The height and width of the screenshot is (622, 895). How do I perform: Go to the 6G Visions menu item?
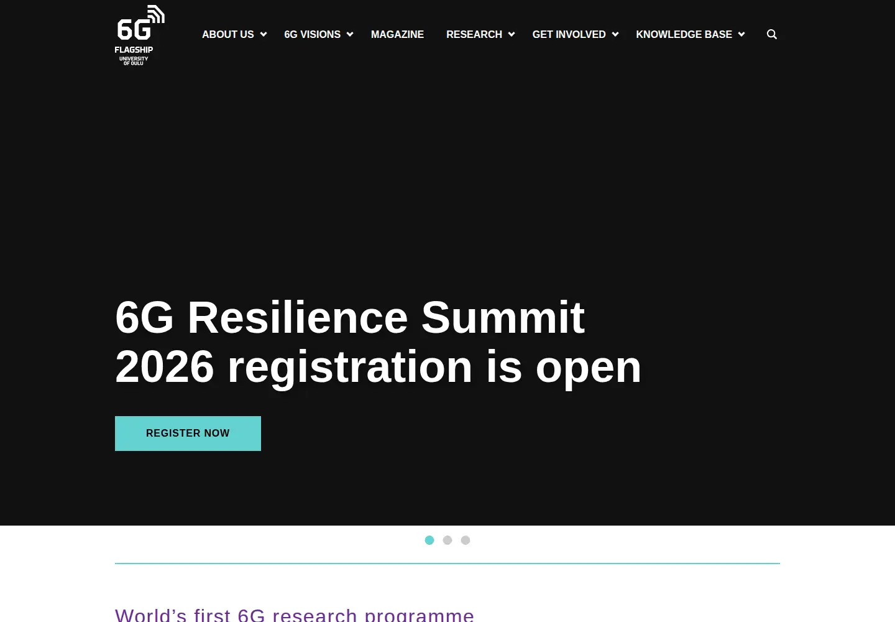(313, 34)
